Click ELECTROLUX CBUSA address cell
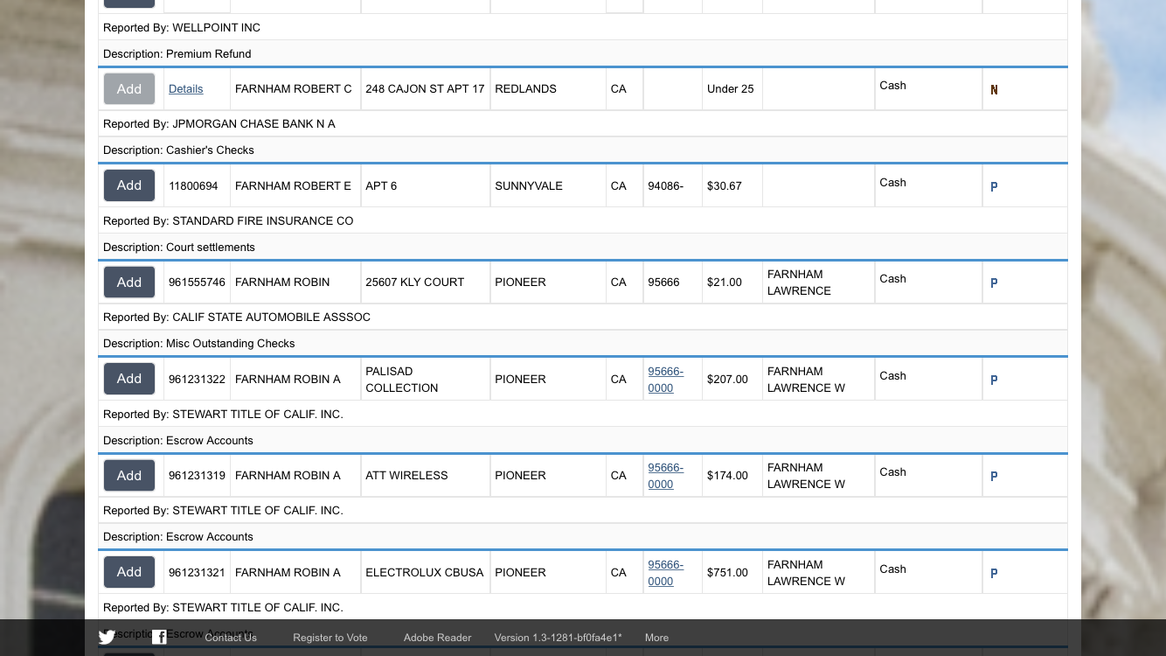 tap(424, 573)
